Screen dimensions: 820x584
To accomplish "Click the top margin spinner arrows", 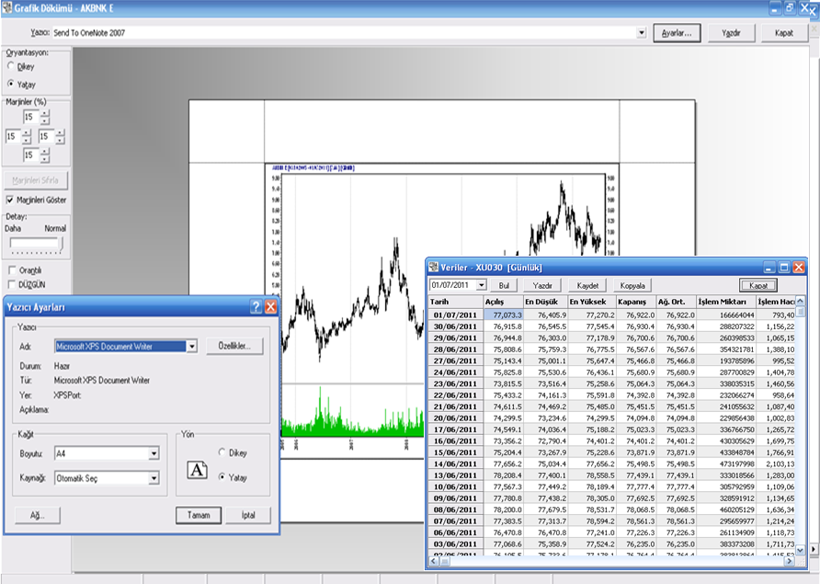I will click(45, 117).
